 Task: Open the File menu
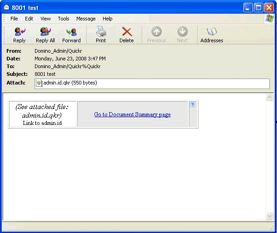pos(14,19)
